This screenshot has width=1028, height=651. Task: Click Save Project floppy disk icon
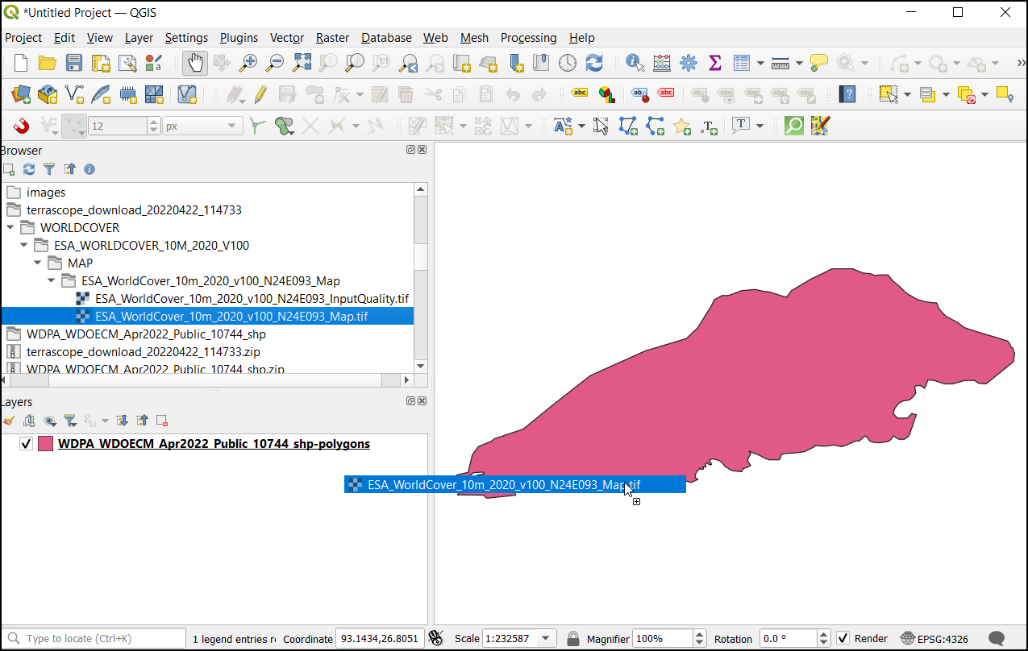(x=74, y=63)
